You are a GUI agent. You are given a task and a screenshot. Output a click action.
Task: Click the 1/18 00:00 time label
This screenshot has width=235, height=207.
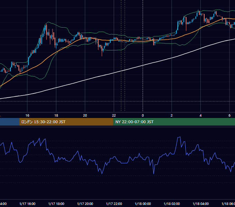143,204
